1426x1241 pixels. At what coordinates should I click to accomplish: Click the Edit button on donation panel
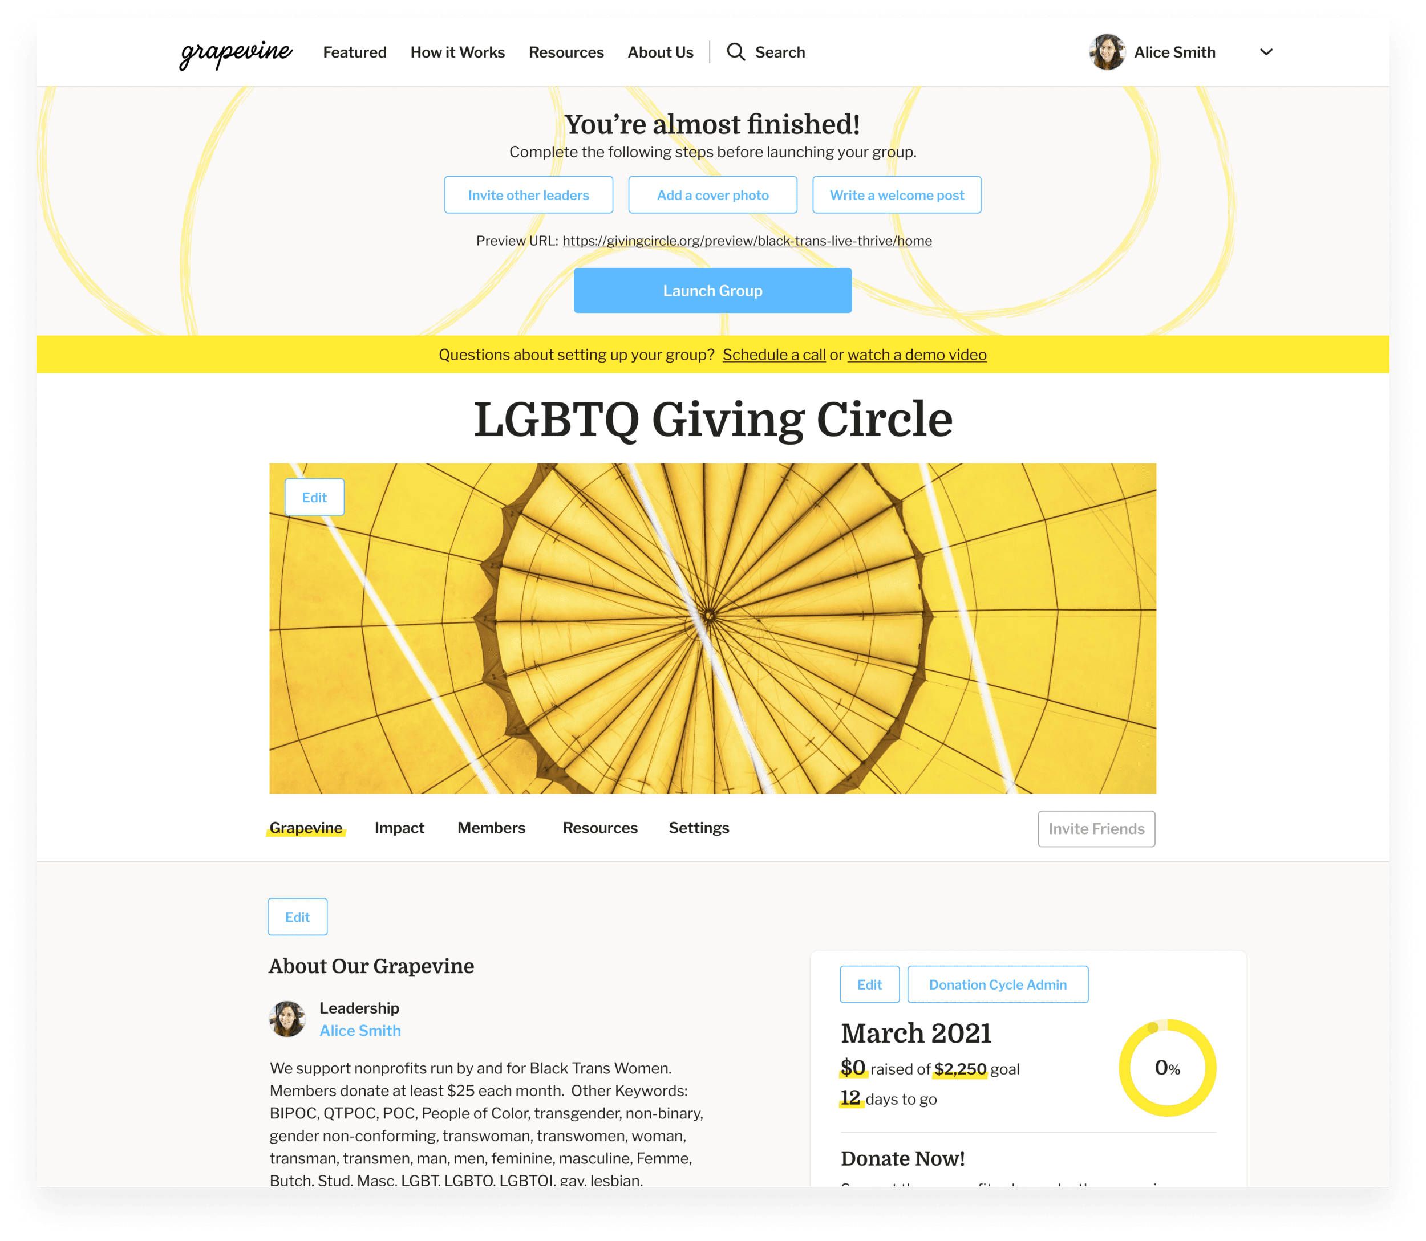click(869, 984)
